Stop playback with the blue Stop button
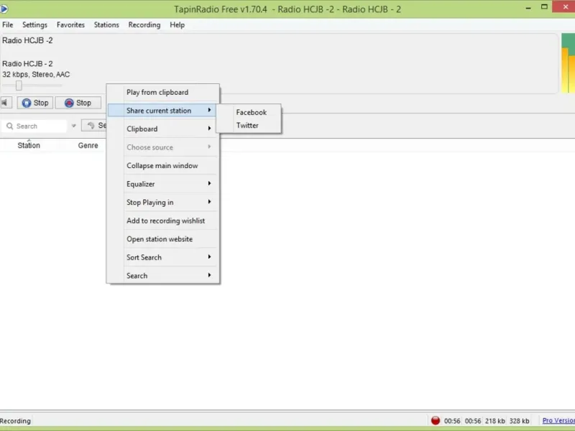Viewport: 575px width, 431px height. pyautogui.click(x=35, y=103)
